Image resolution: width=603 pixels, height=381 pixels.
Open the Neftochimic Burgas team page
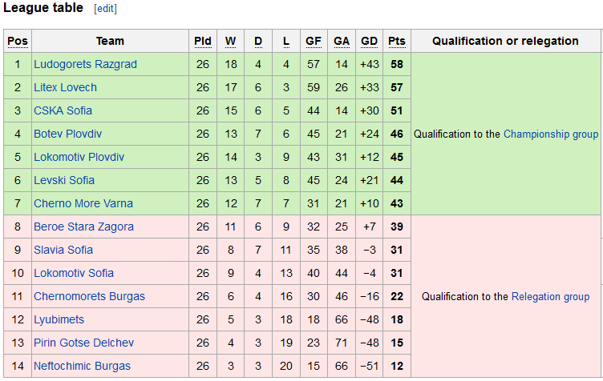point(83,366)
